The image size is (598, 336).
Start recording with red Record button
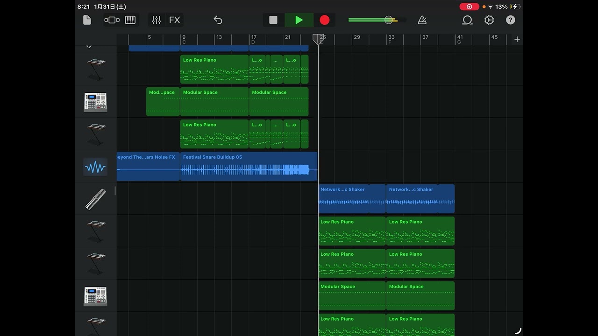[324, 20]
